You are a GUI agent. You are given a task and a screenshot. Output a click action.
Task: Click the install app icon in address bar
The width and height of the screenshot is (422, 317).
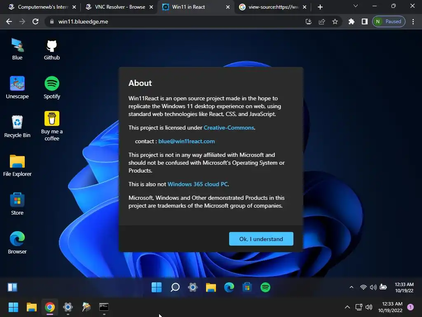tap(309, 21)
